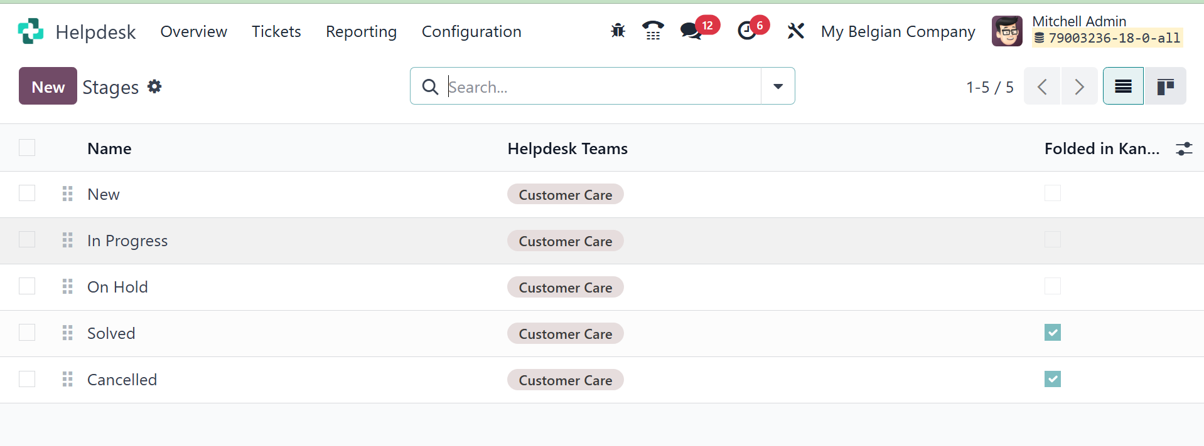1204x446 pixels.
Task: Click the wrench and screwdriver tools icon
Action: 795,31
